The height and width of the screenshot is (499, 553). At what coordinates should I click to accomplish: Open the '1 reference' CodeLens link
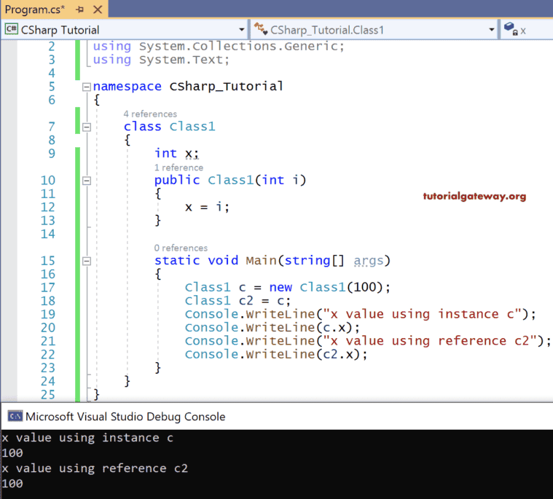click(x=179, y=168)
